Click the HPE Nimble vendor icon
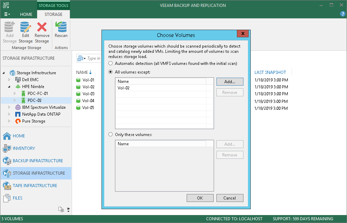This screenshot has width=347, height=223. click(x=18, y=86)
